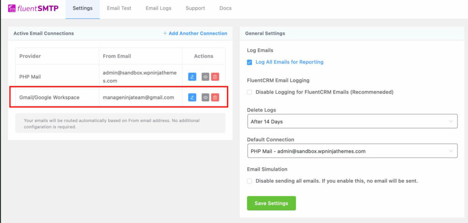Delete the PHP Mail connection
This screenshot has height=223, width=468.
coord(215,77)
